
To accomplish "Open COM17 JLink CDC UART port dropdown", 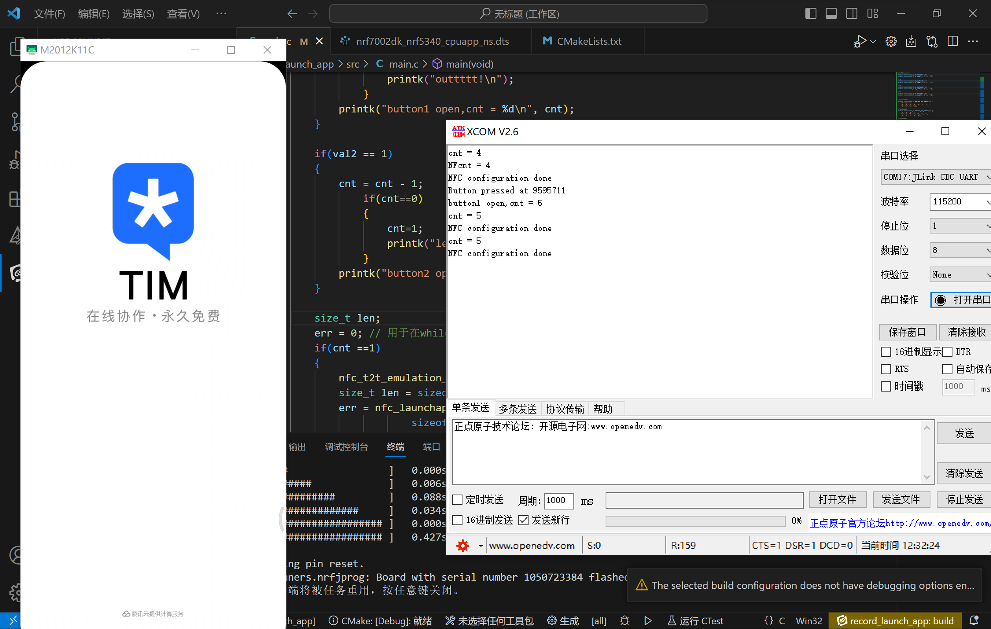I will pos(936,177).
